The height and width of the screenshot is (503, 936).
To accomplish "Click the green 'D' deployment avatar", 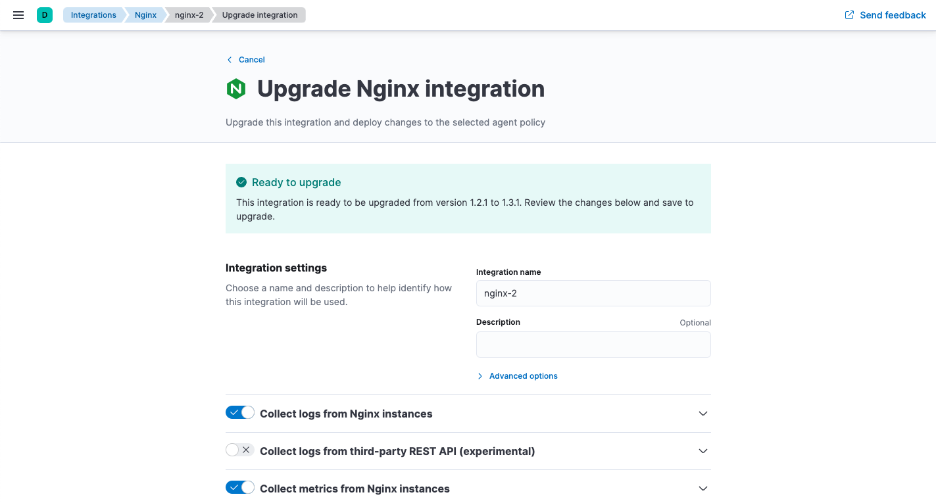I will (43, 14).
